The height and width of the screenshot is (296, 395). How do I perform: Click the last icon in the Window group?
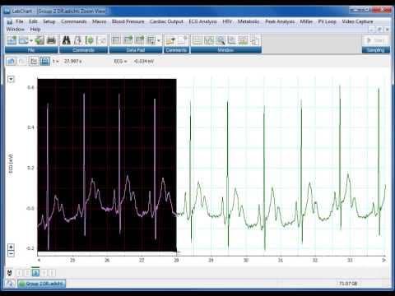pos(254,40)
